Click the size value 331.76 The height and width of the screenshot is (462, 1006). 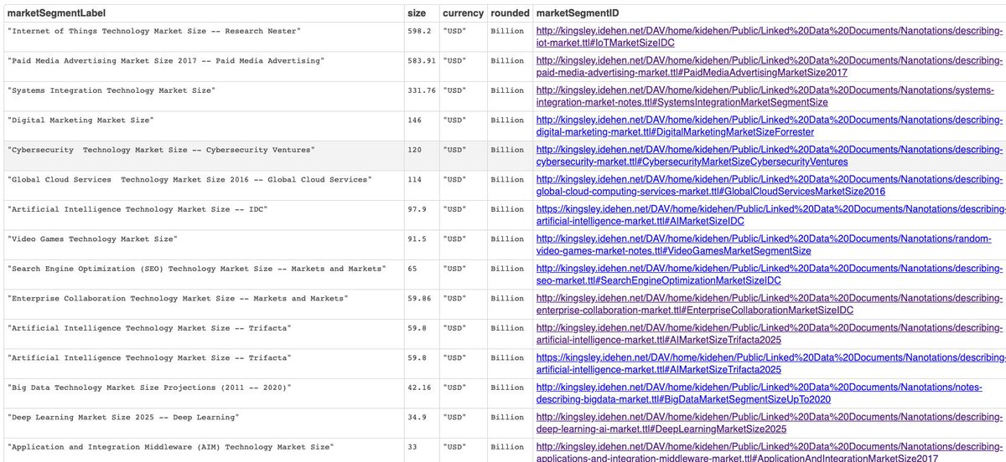tap(422, 90)
